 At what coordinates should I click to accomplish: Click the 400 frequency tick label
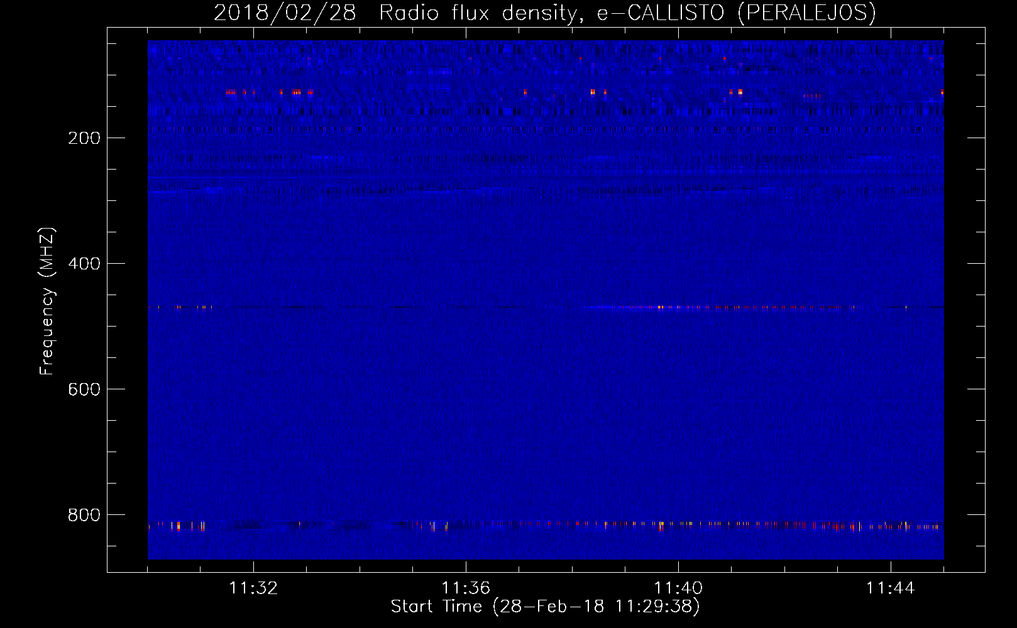(84, 264)
